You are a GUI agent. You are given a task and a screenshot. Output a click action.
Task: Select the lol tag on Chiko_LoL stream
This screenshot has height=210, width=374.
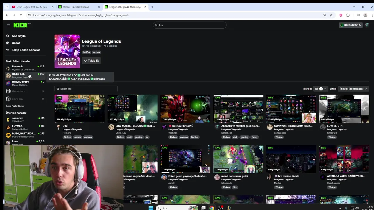(x=147, y=137)
